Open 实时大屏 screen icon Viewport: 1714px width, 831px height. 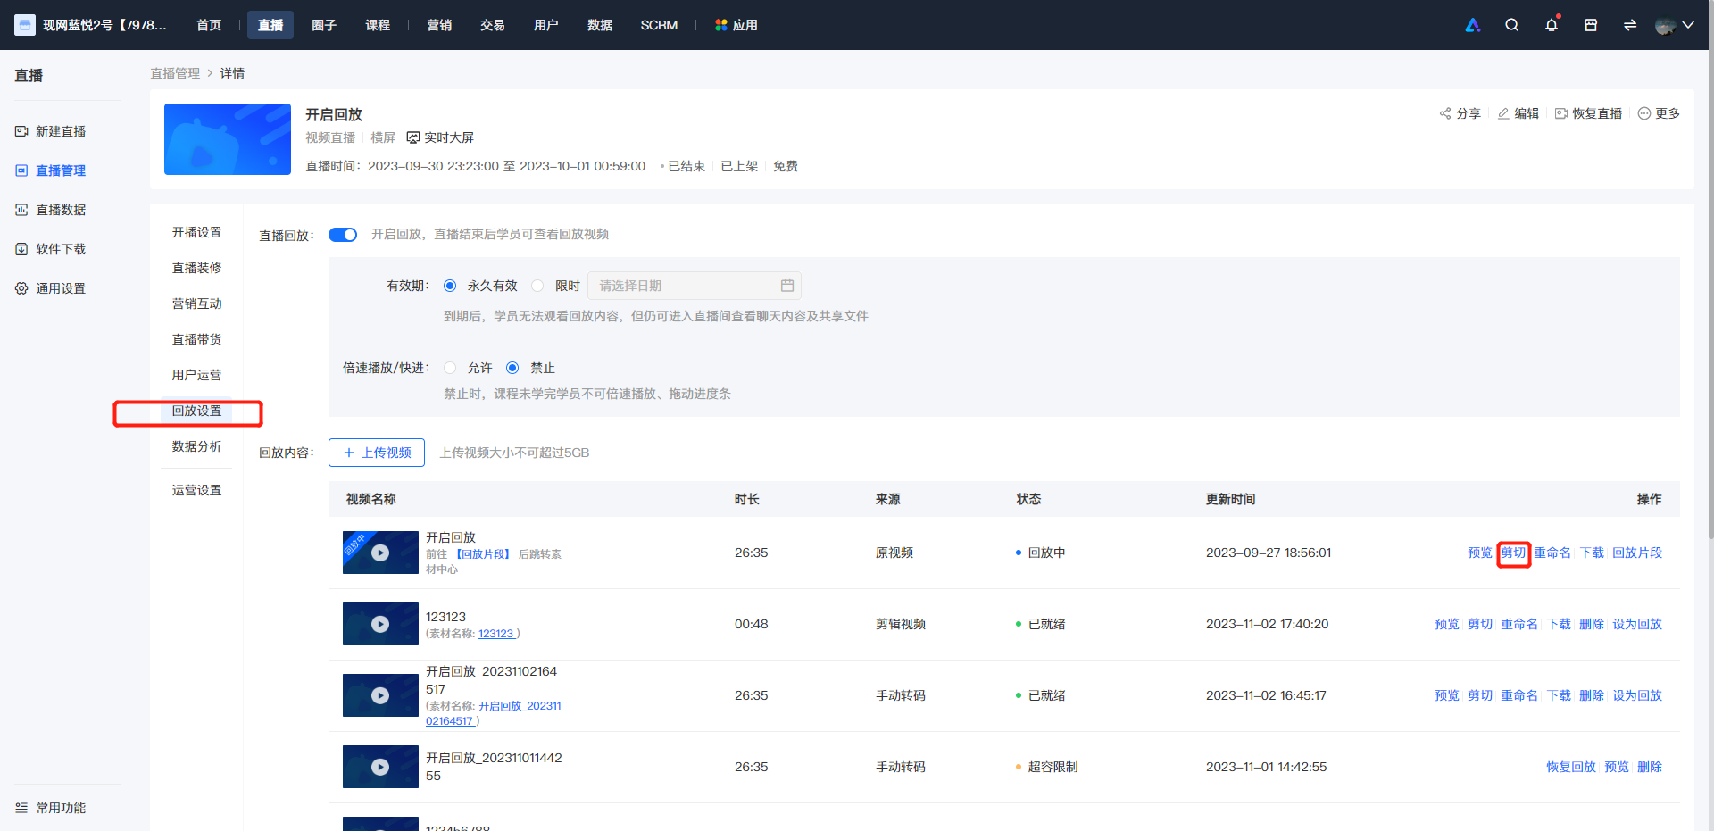(x=413, y=137)
